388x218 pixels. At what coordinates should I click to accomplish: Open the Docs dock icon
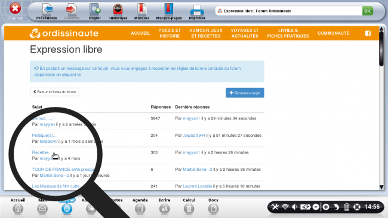[x=213, y=209]
